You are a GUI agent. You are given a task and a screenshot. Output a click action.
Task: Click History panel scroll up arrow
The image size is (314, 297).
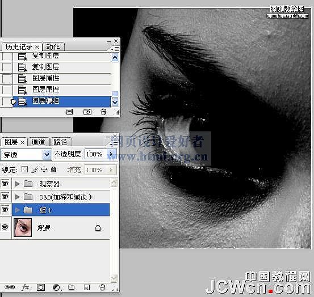(x=115, y=58)
